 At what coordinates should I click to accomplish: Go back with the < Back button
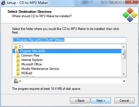pos(80,100)
